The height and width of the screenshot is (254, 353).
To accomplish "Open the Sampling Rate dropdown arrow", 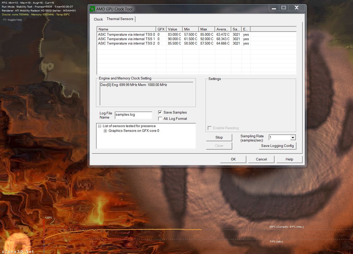I will (293, 138).
